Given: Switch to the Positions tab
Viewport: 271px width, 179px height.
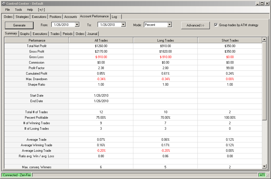Looking at the screenshot, I should coord(55,17).
